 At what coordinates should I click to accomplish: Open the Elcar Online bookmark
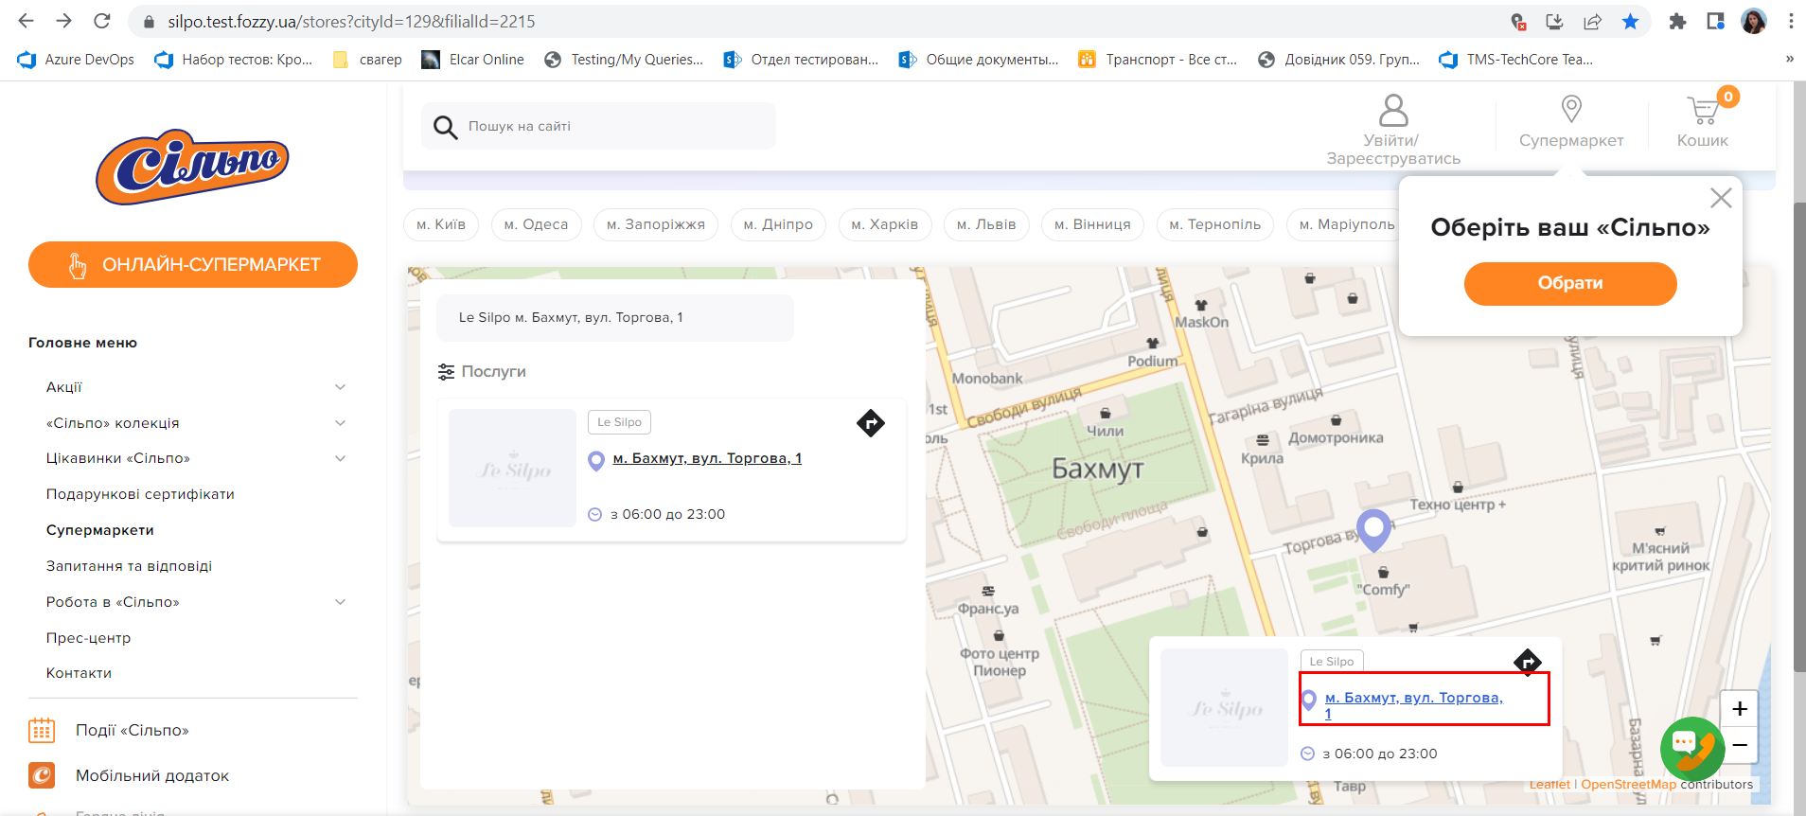472,60
